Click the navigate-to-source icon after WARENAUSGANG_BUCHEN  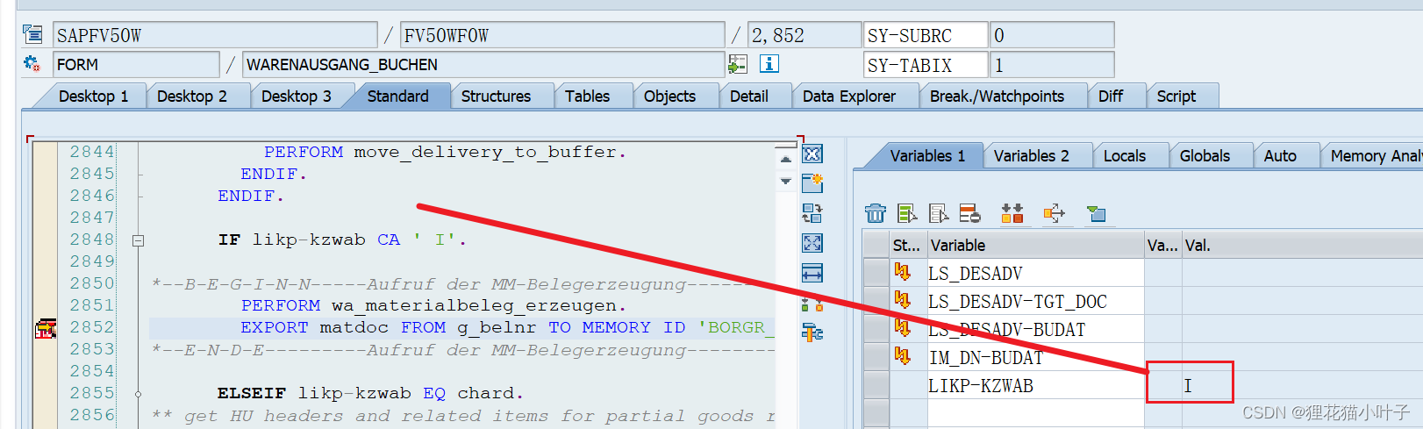[738, 64]
